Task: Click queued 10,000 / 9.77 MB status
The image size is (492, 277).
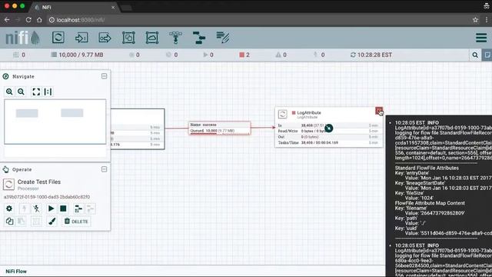Action: (x=77, y=55)
